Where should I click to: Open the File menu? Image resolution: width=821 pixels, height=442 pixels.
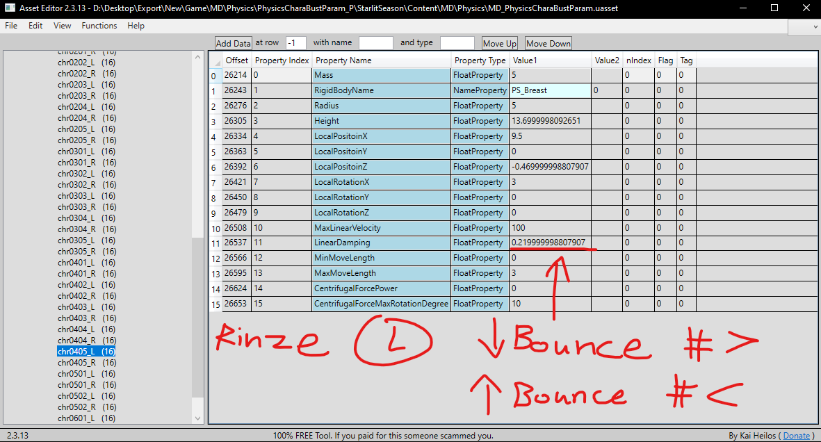(11, 26)
